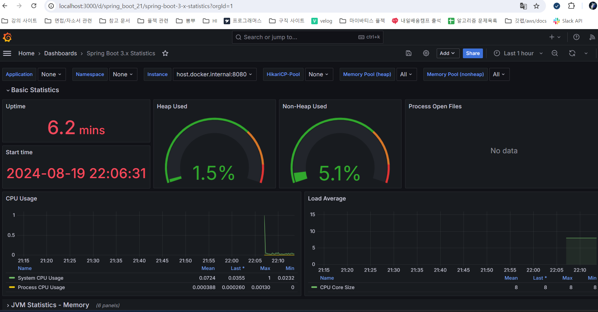Zoom out the time range
Viewport: 598px width, 312px height.
555,53
